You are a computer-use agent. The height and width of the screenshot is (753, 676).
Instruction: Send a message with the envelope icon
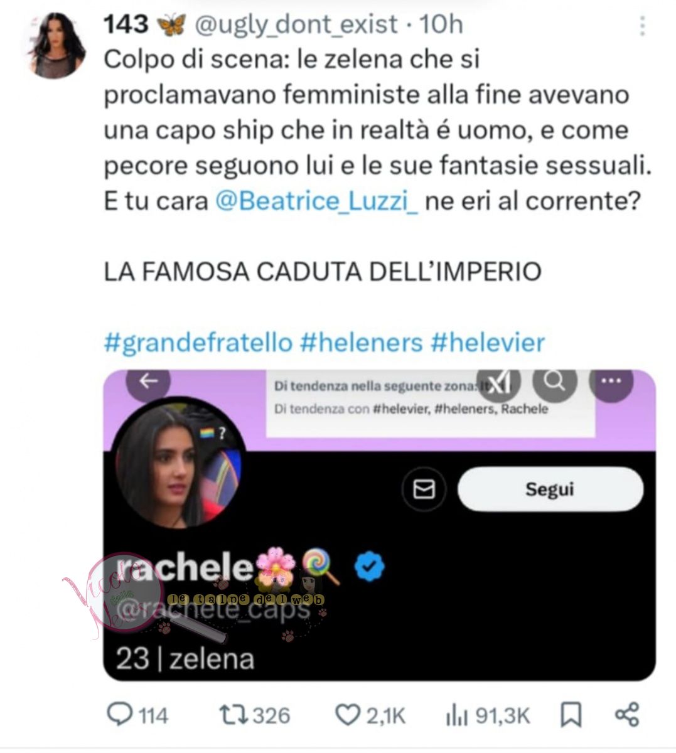(x=424, y=489)
